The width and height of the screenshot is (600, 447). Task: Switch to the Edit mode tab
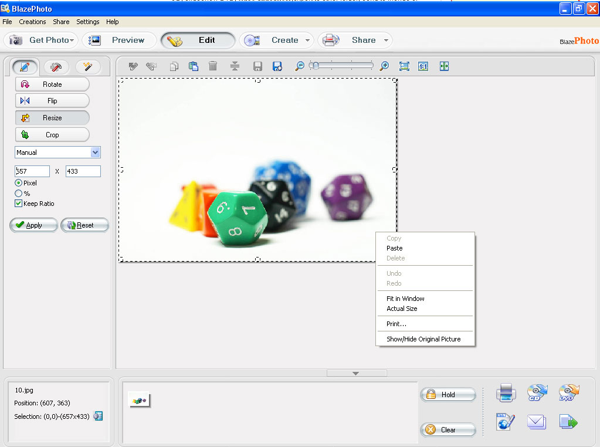(198, 40)
